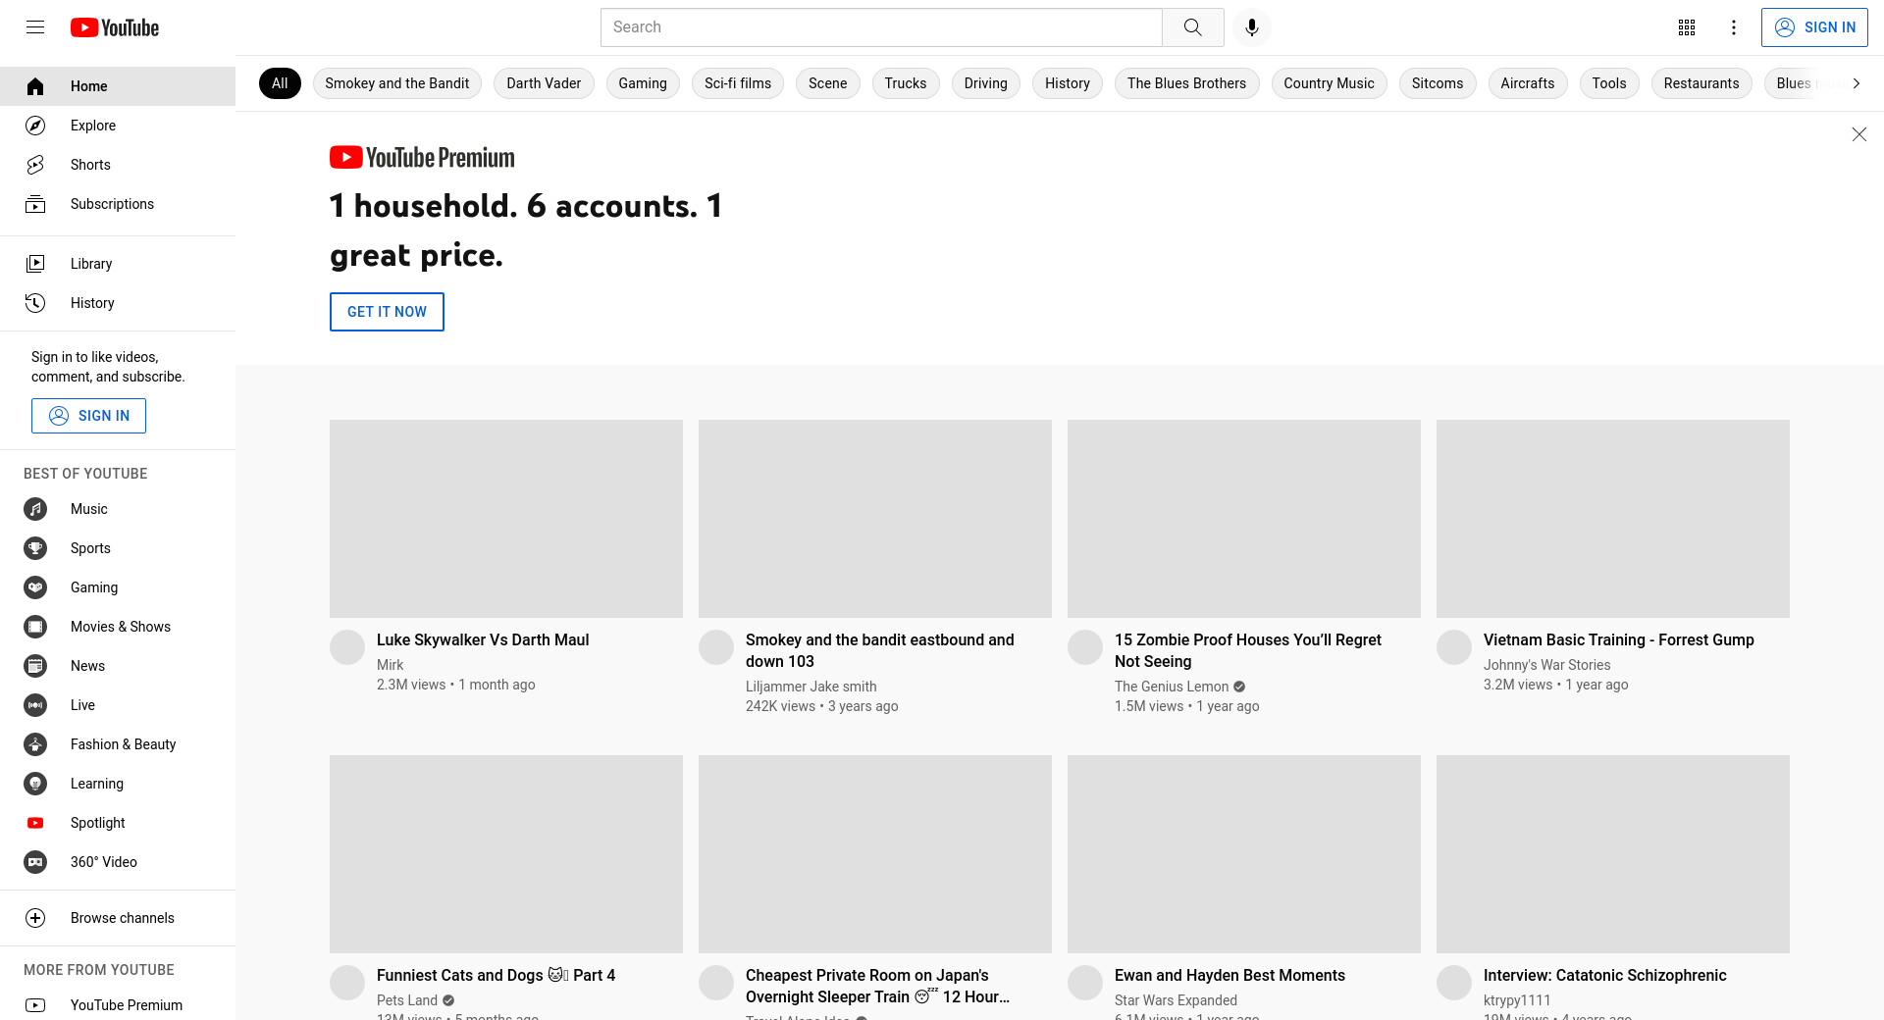The image size is (1884, 1020).
Task: Open Live in the sidebar
Action: click(118, 705)
